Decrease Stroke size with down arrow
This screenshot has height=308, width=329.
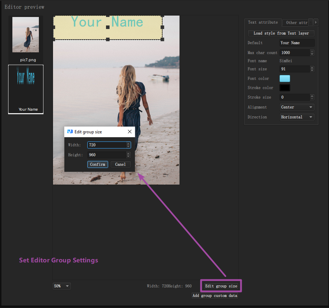pyautogui.click(x=312, y=99)
